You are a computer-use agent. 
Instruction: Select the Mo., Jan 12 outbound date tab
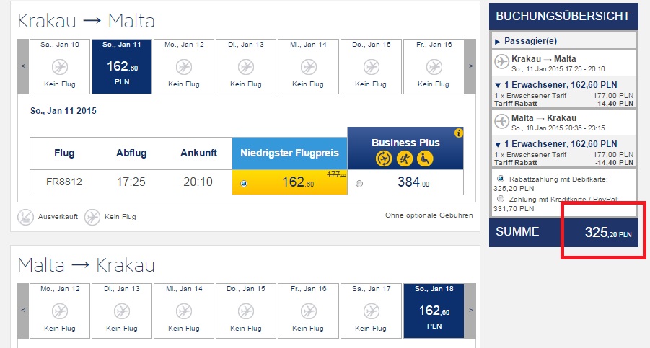(183, 66)
